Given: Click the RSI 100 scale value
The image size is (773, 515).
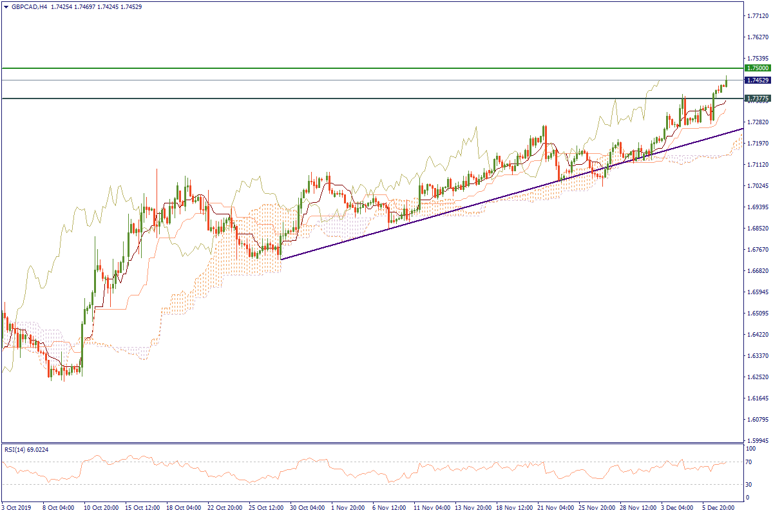Looking at the screenshot, I should pos(750,447).
